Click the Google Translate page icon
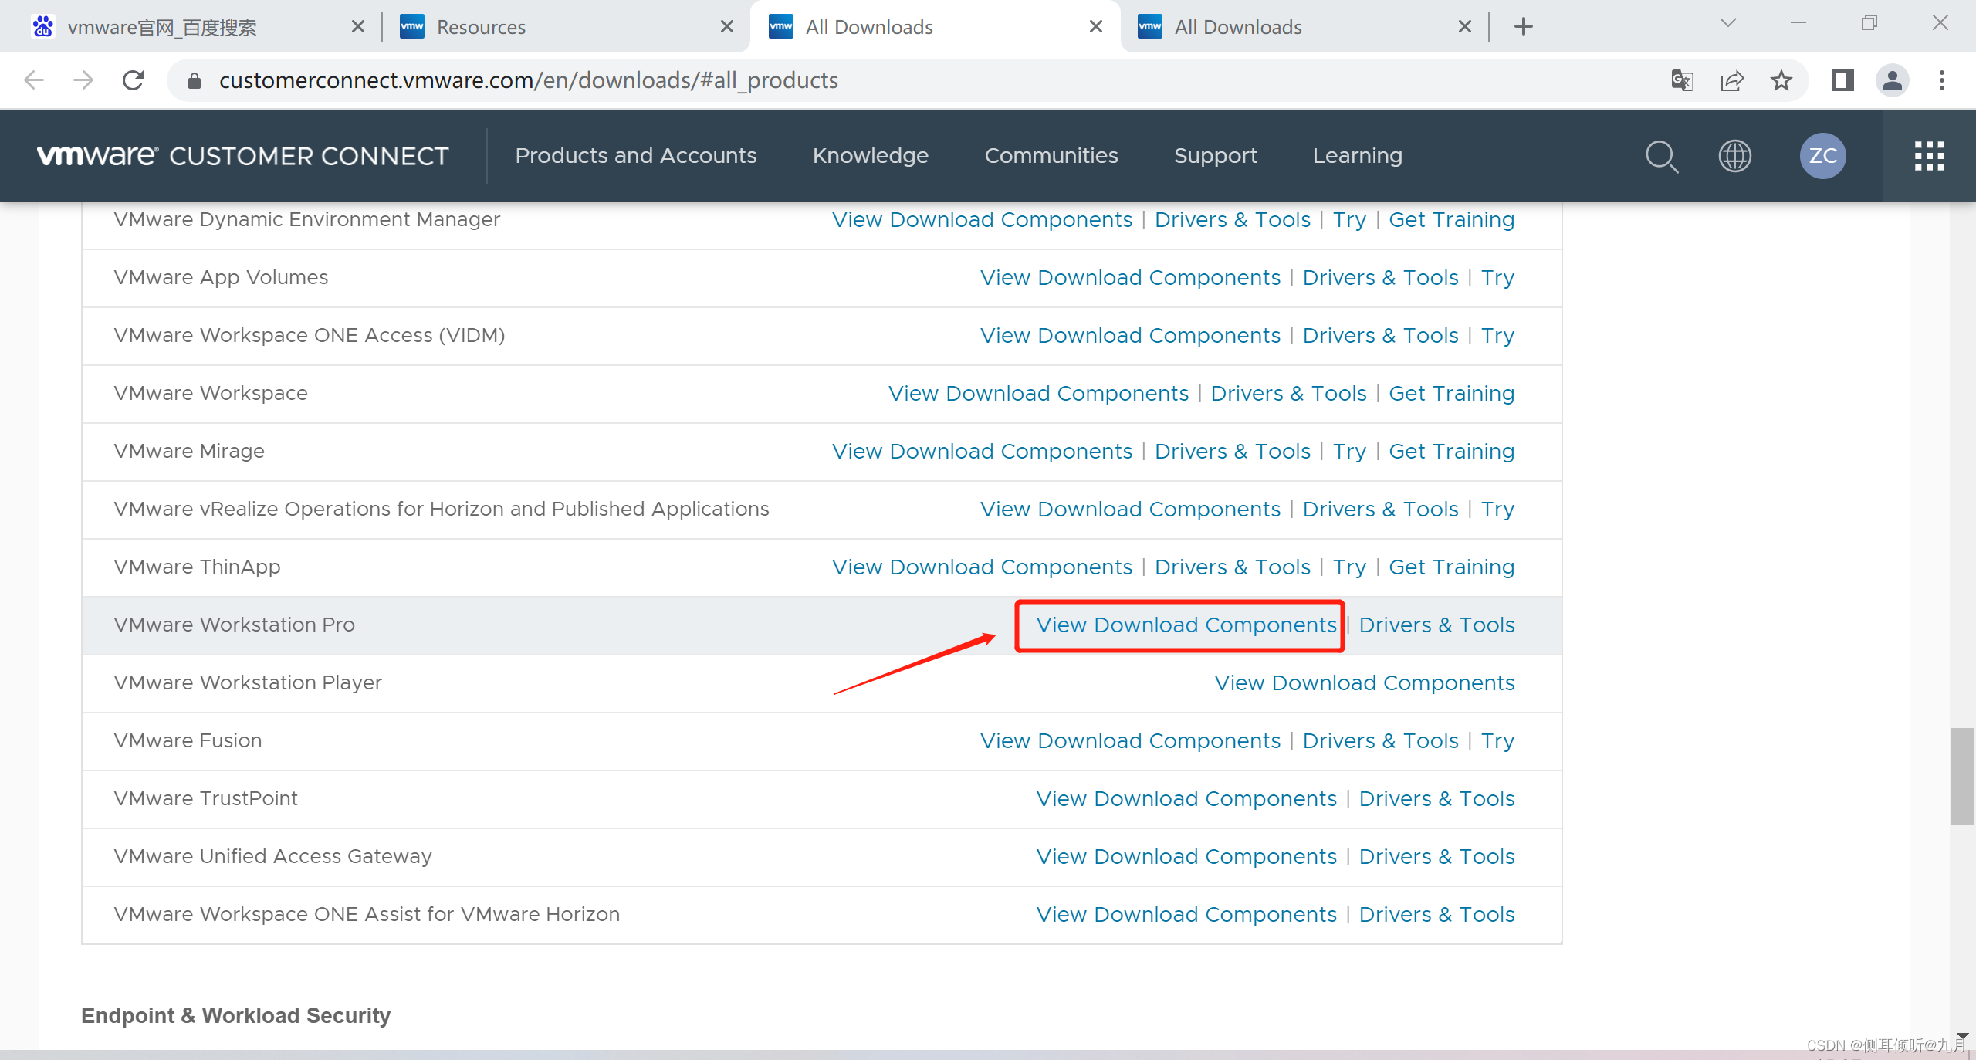1976x1060 pixels. coord(1682,80)
